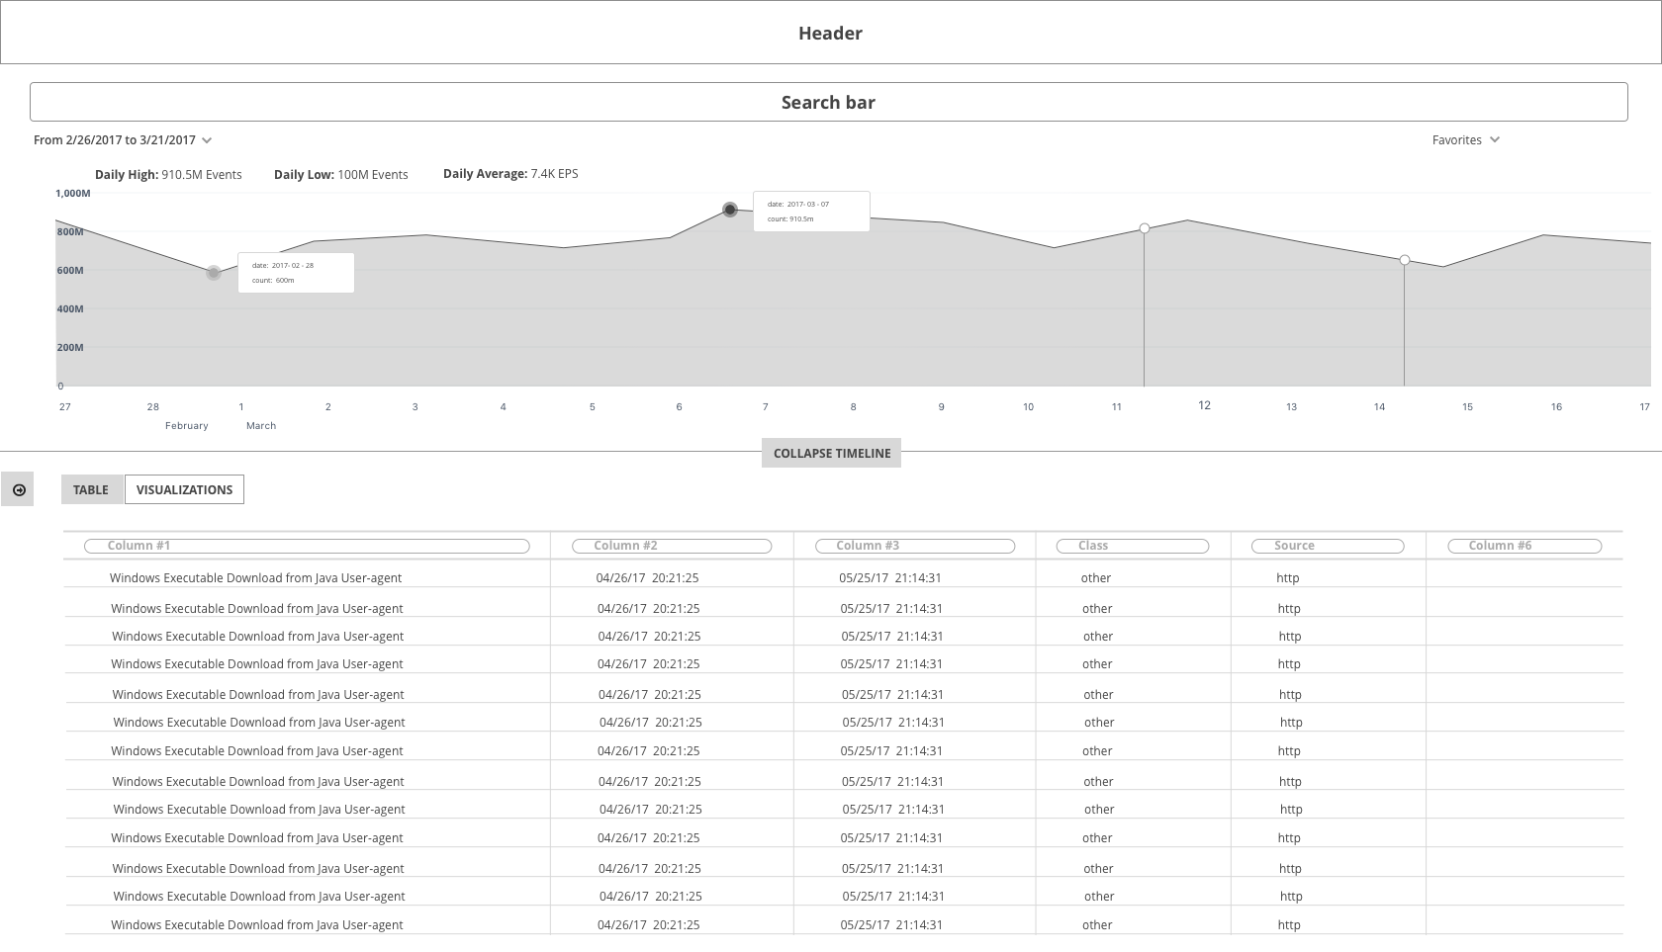This screenshot has width=1662, height=952.
Task: Click into the Search bar field
Action: pos(828,102)
